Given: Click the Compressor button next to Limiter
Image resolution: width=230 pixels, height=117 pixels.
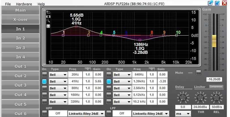Looking at the screenshot, I should [x=216, y=87].
